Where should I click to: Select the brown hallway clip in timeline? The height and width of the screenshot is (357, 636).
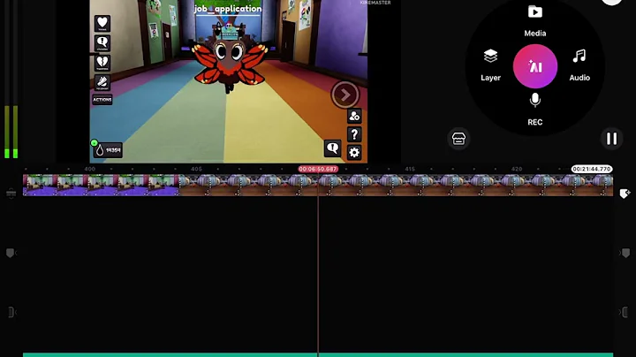(396, 185)
